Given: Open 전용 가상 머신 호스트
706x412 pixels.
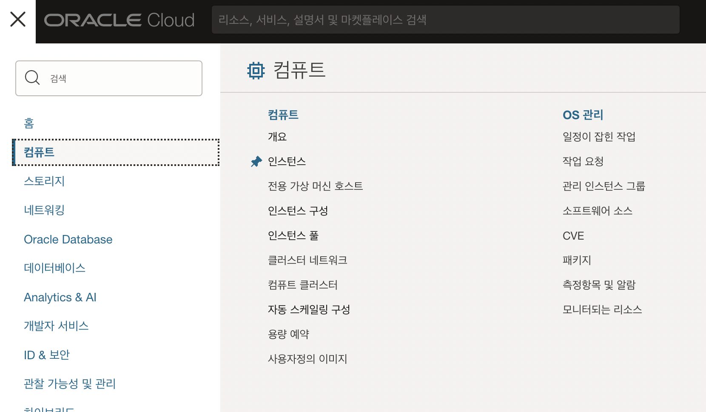Looking at the screenshot, I should pyautogui.click(x=315, y=186).
